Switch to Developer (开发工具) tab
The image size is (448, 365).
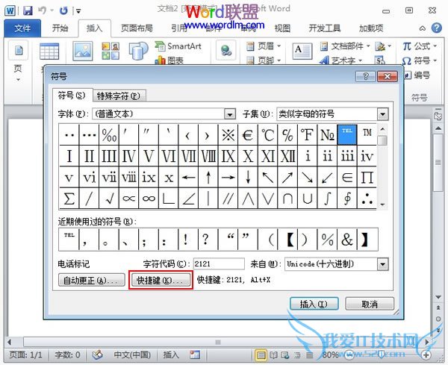point(325,28)
